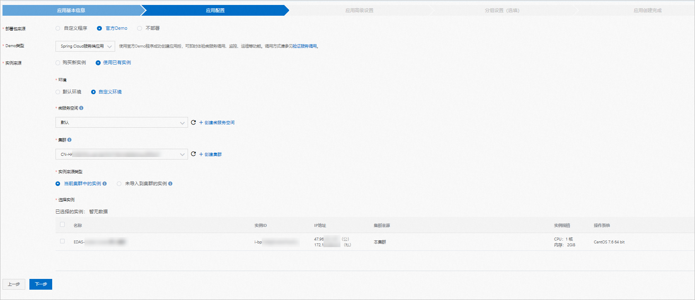Go to the 应用高级设置 step
695x300 pixels.
pyautogui.click(x=359, y=10)
